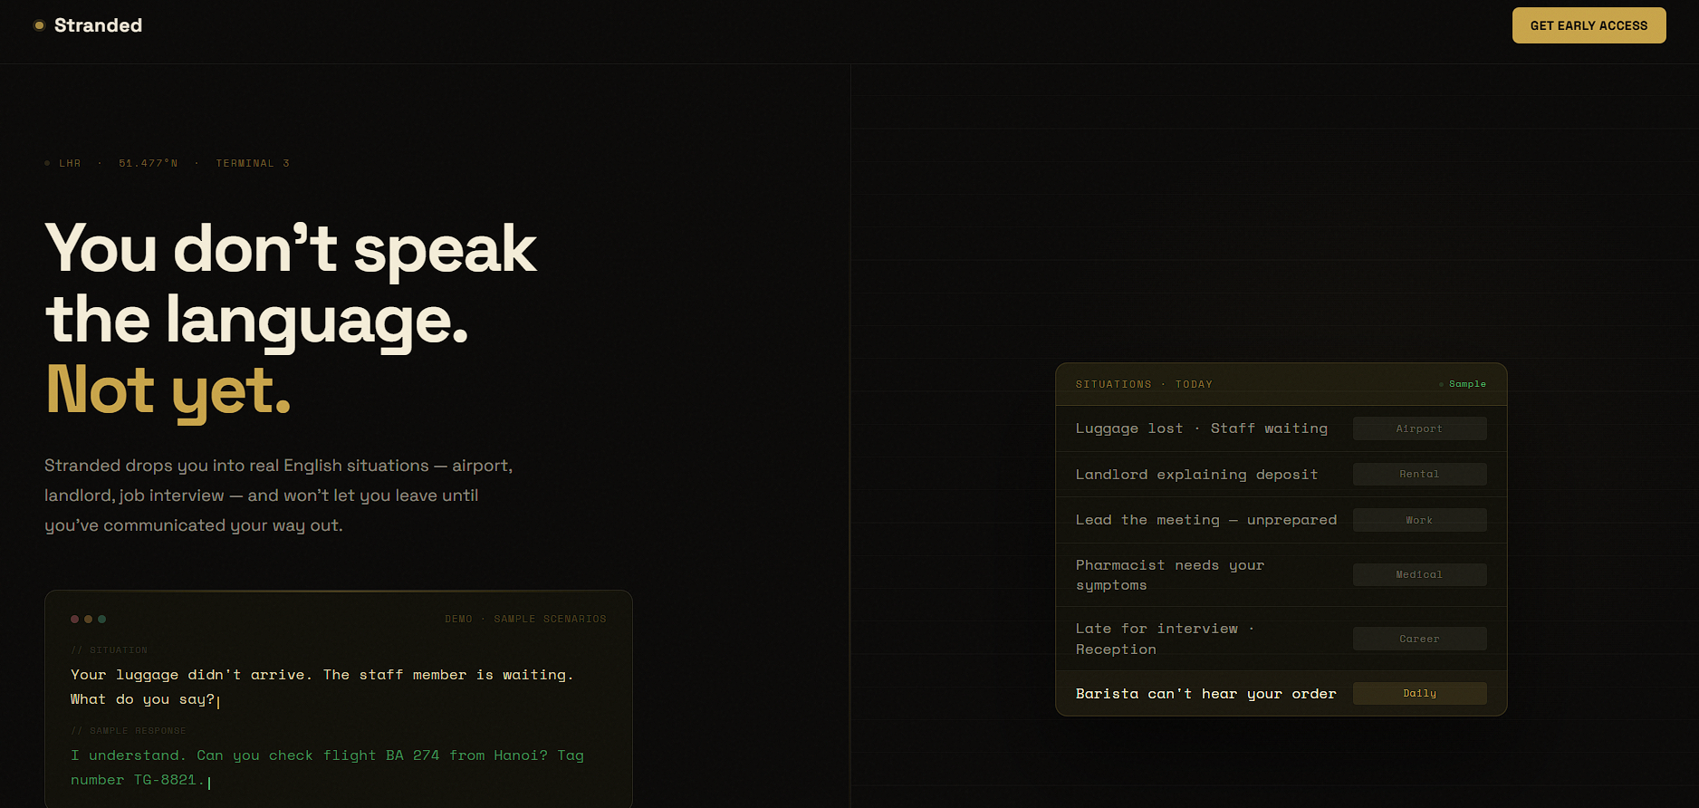The image size is (1699, 808).
Task: Select the 'Barista can't hear your order' situation
Action: tap(1281, 694)
